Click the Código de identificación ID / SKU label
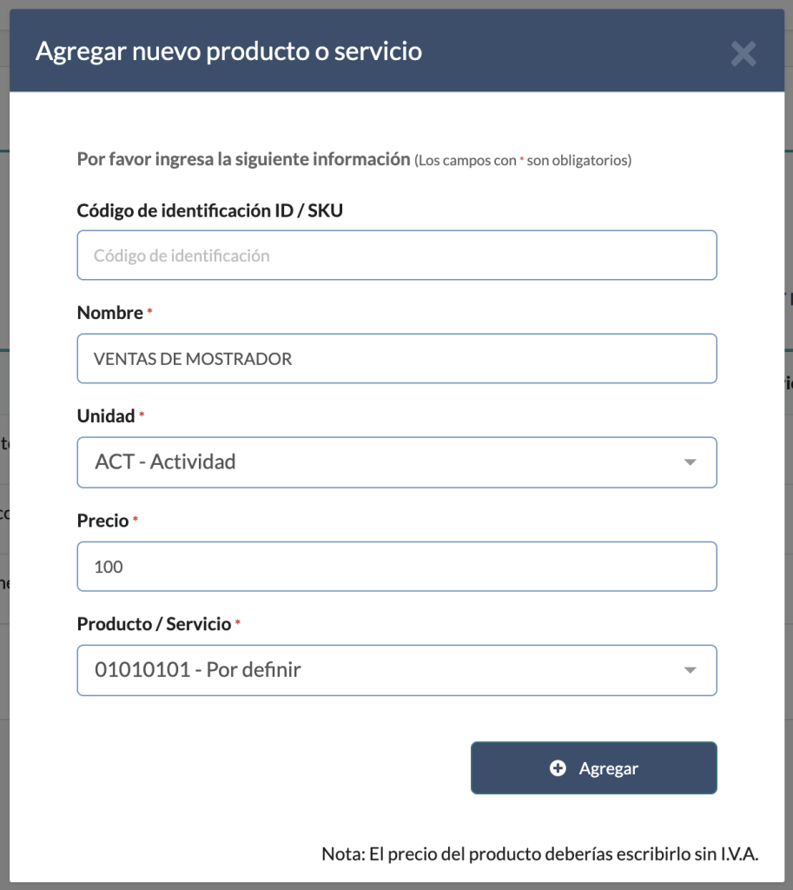Viewport: 793px width, 890px height. pos(216,210)
